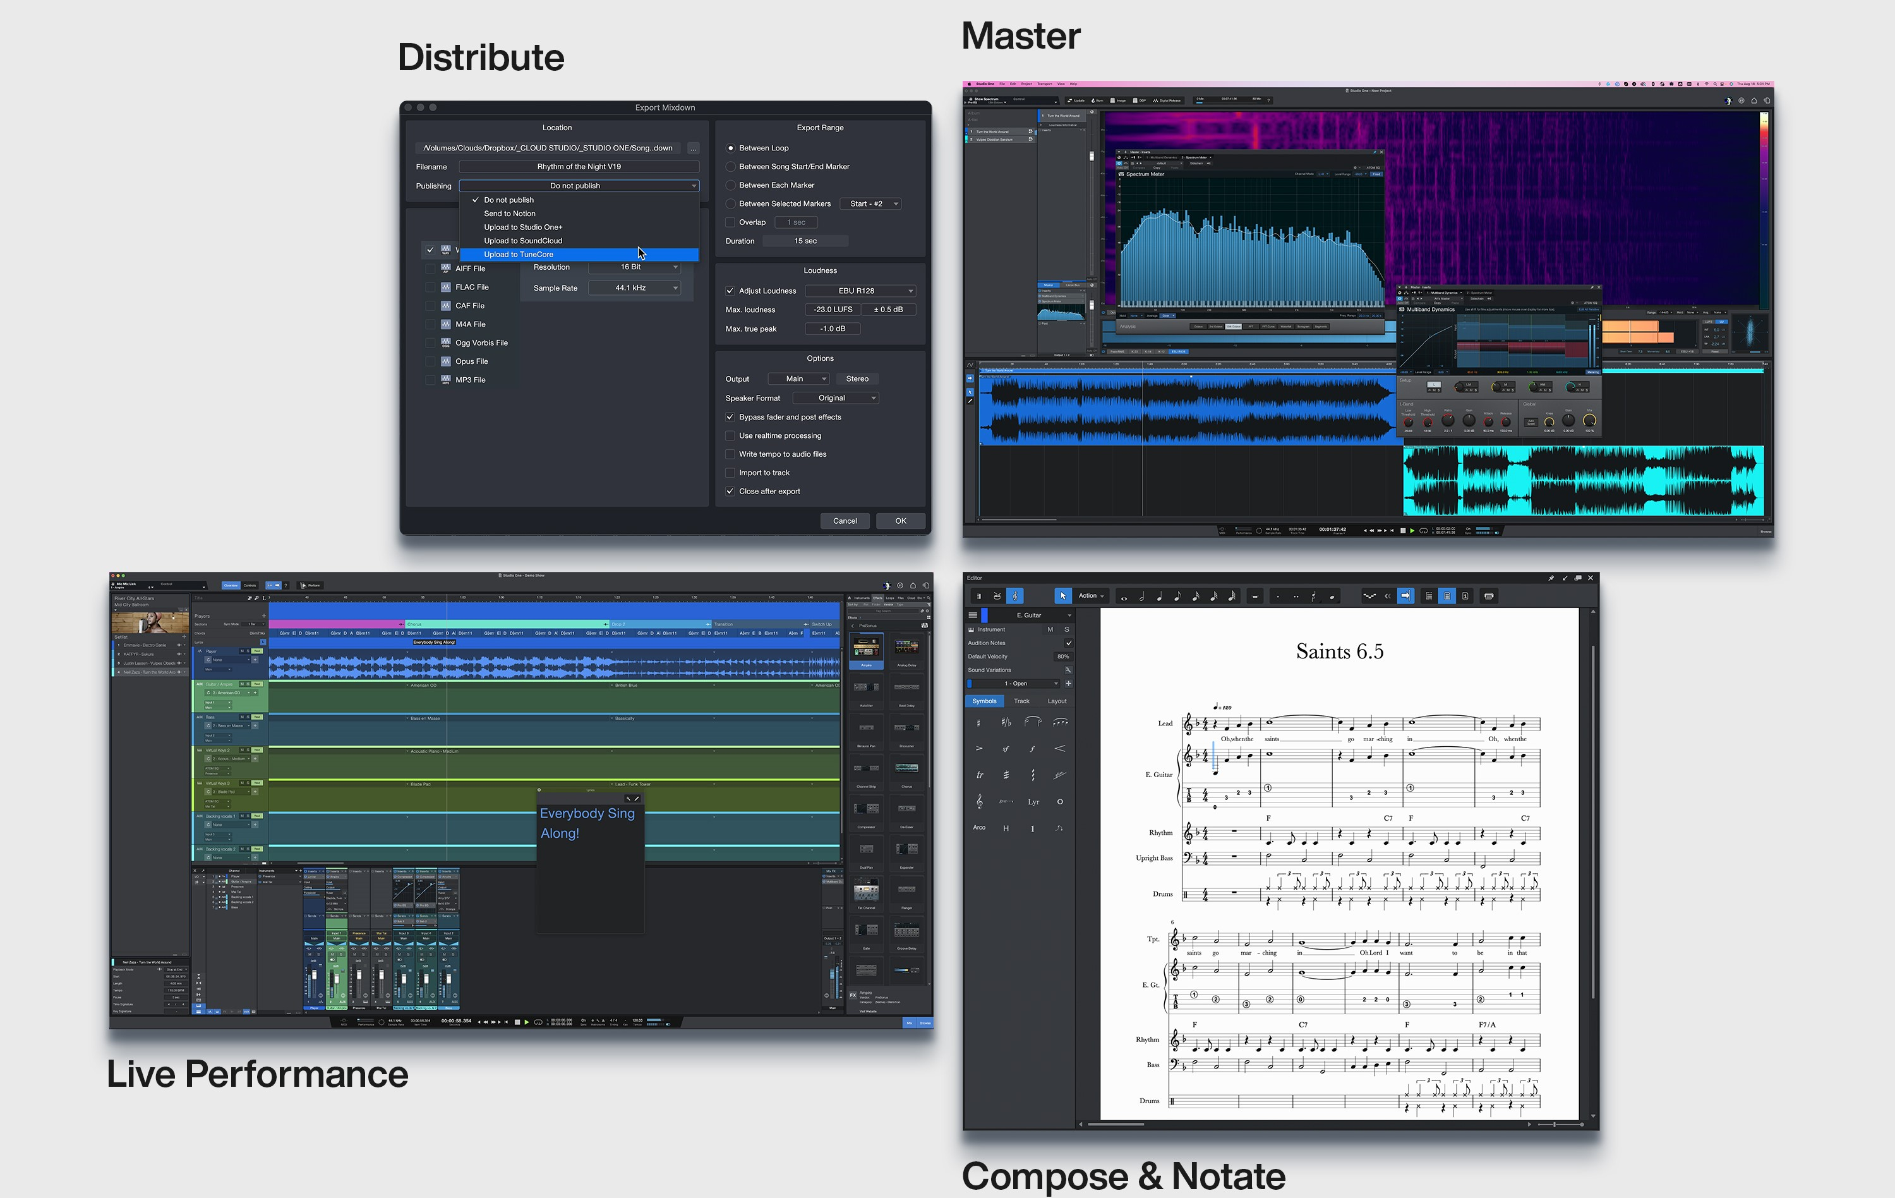Enable the Overlap checkbox
Viewport: 1895px width, 1198px height.
730,223
